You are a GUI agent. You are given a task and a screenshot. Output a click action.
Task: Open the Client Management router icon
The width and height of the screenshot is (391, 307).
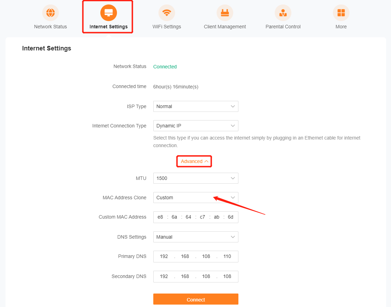pyautogui.click(x=225, y=13)
